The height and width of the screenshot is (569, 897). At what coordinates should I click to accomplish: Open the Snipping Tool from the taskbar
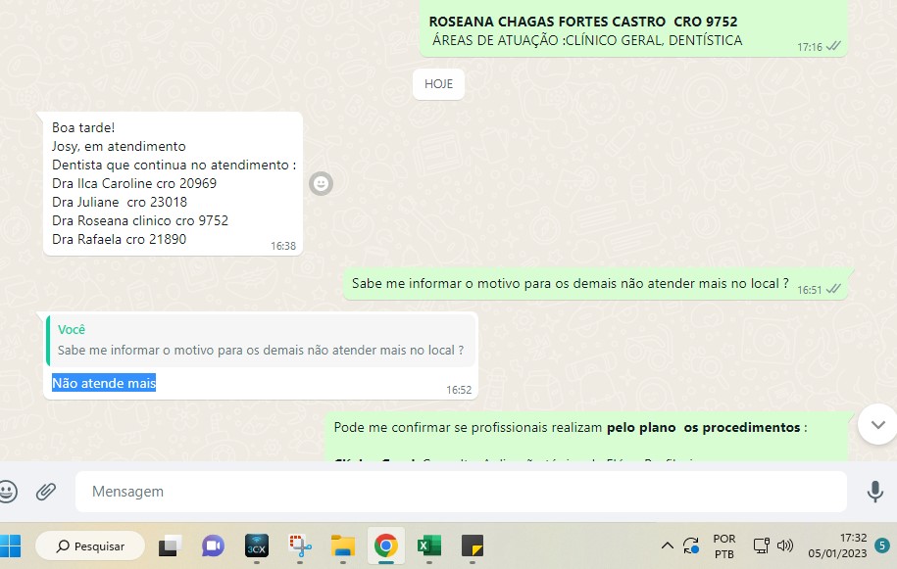click(299, 545)
